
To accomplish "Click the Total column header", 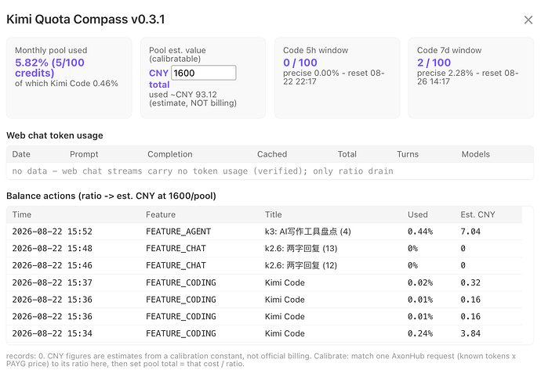I will click(x=347, y=154).
